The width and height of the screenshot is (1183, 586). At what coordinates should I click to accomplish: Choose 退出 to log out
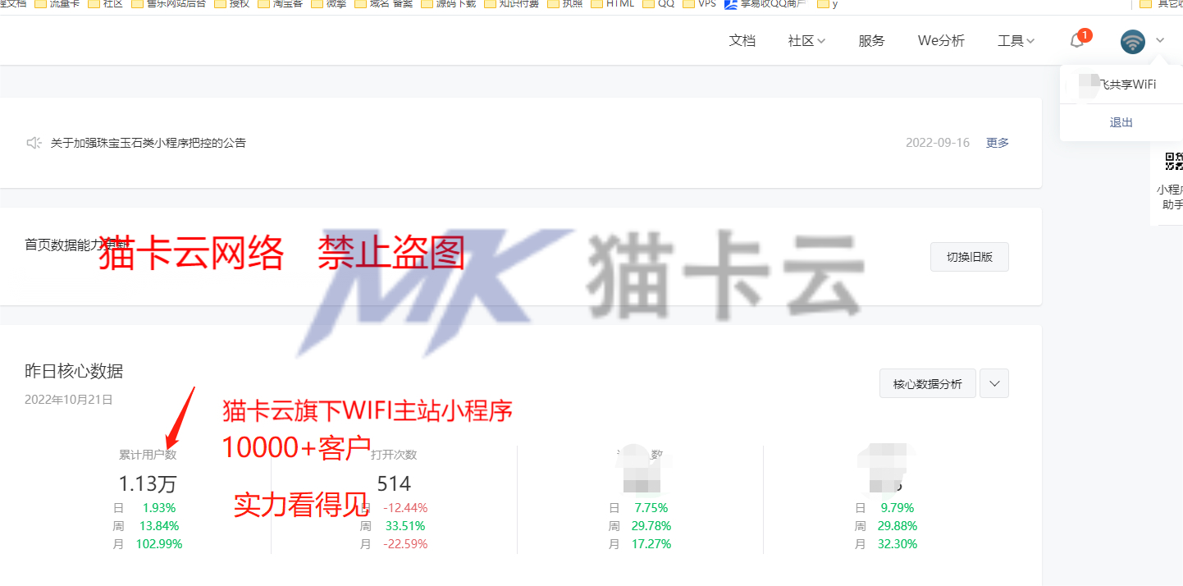tap(1121, 122)
